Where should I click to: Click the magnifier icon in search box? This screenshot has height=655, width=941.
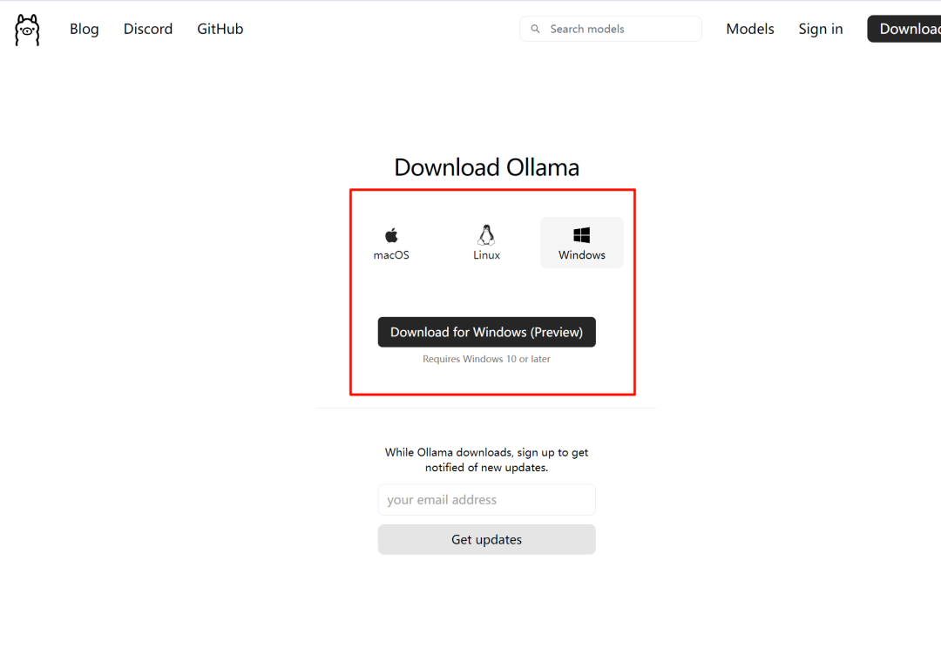point(535,29)
